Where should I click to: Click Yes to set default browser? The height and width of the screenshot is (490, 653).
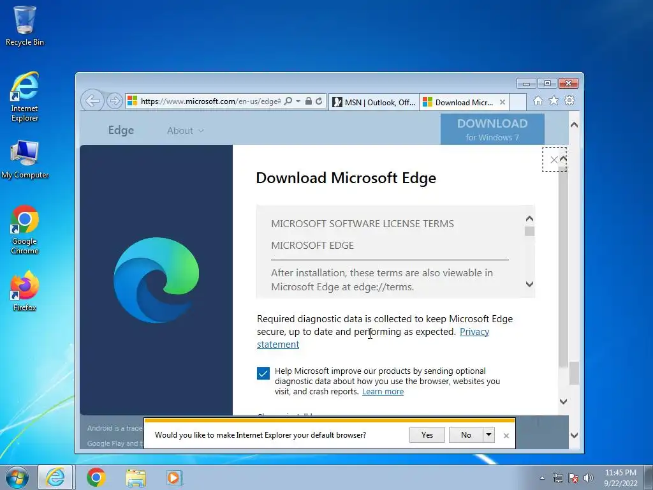click(427, 435)
